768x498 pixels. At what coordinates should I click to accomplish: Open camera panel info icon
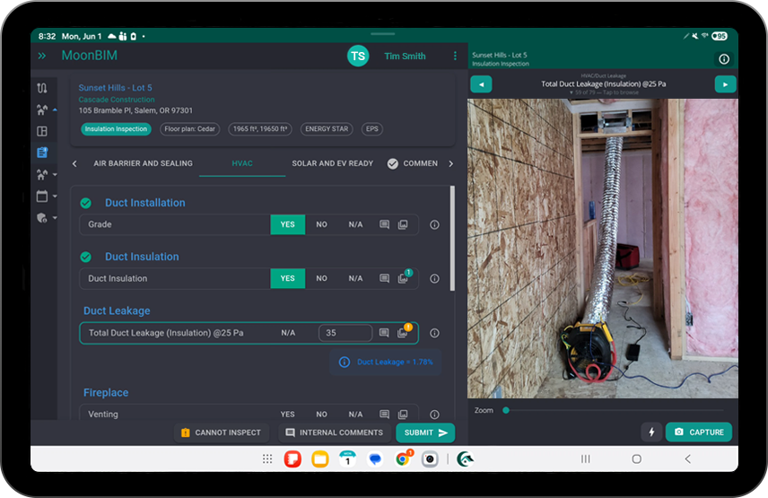[724, 59]
